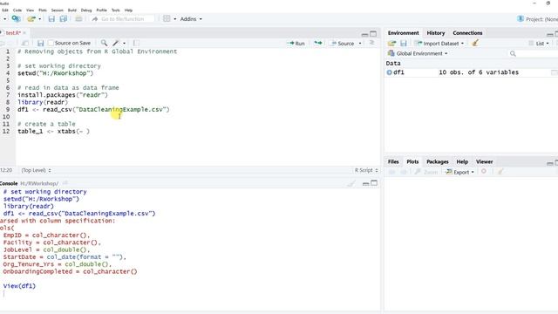Switch to the History tab
Screen dimensions: 558x314
pyautogui.click(x=436, y=33)
